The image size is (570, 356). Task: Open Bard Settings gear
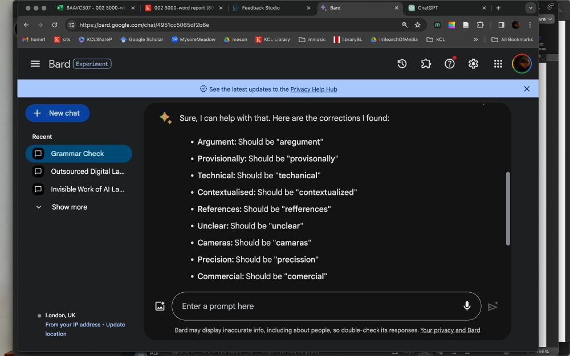click(x=474, y=63)
